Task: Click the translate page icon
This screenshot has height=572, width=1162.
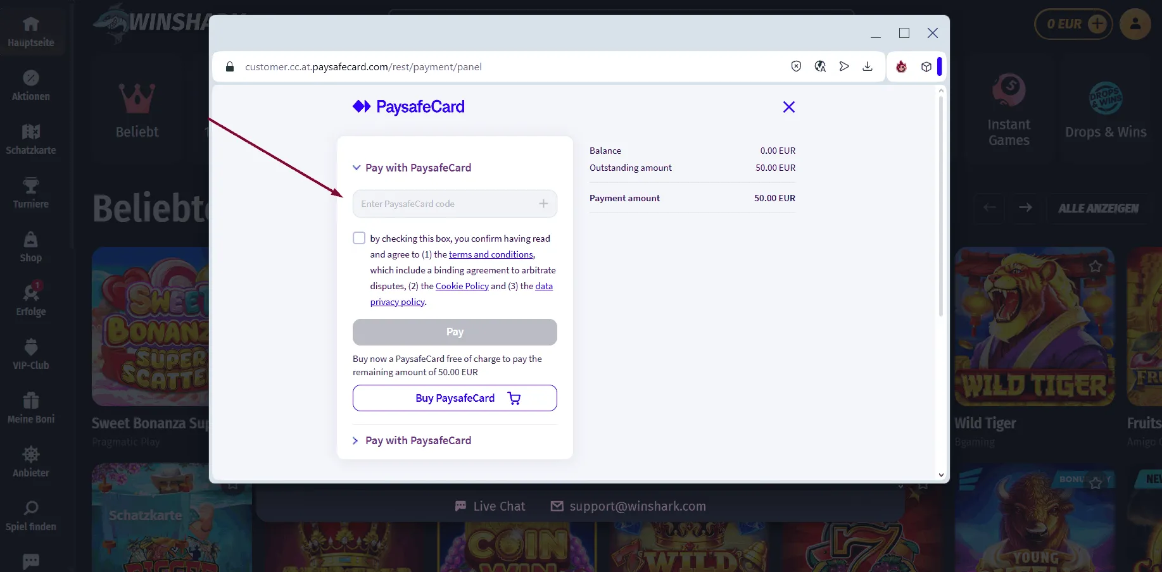Action: pyautogui.click(x=820, y=66)
